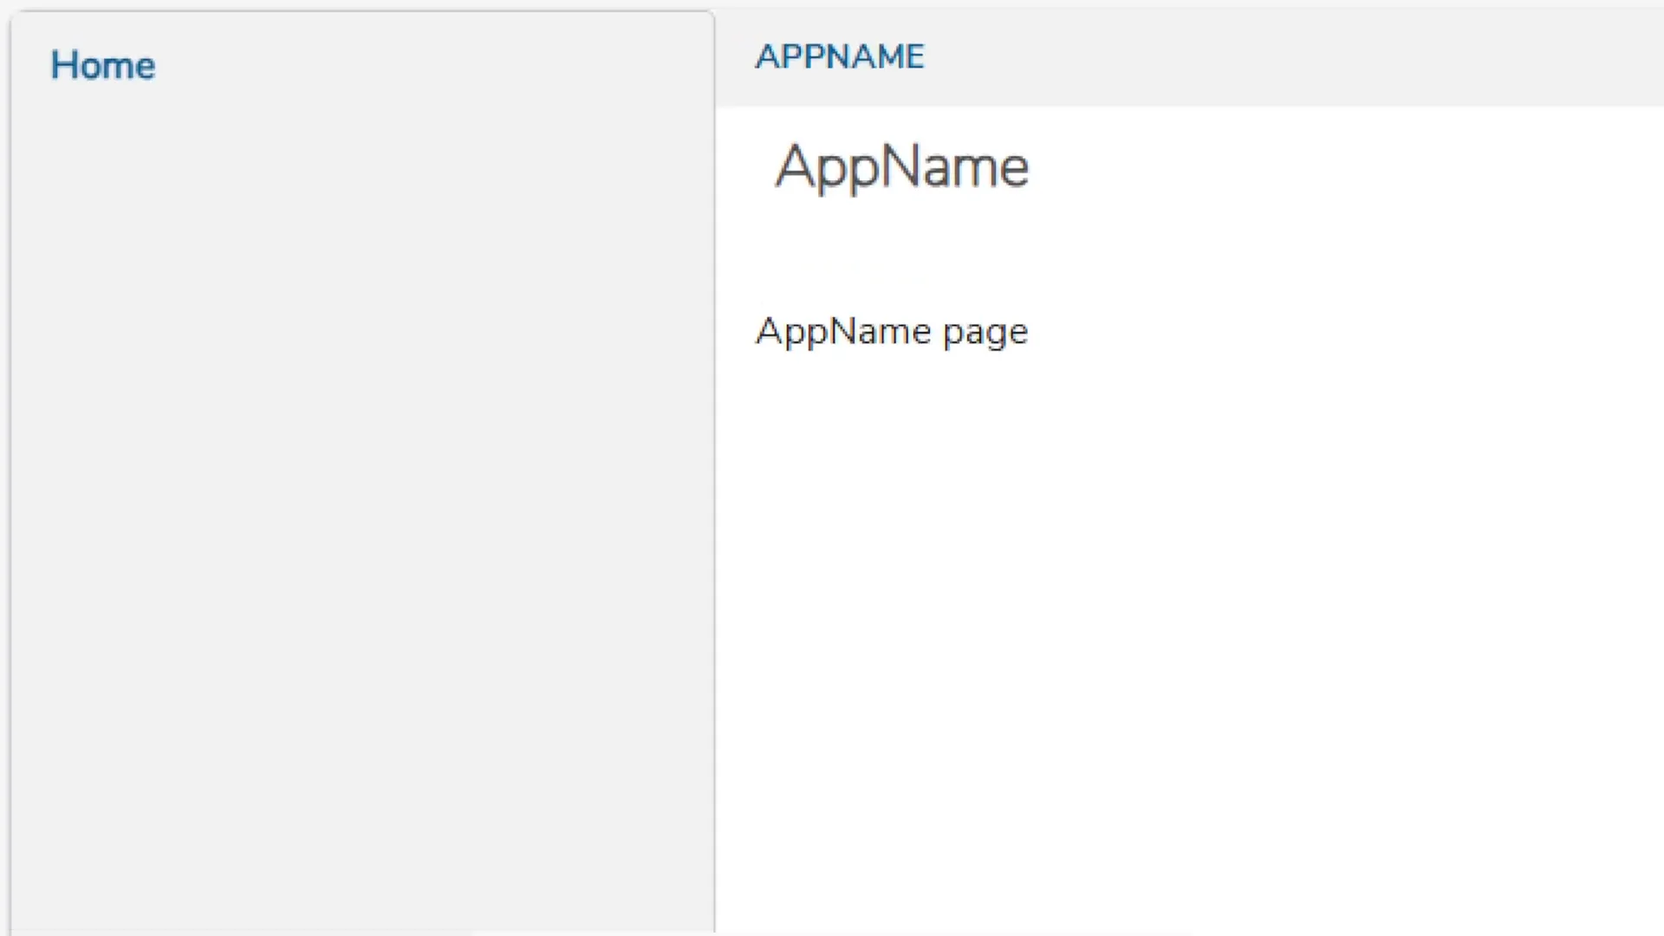Viewport: 1664px width, 936px height.
Task: Click the divider between sidebar and content
Action: (x=715, y=520)
